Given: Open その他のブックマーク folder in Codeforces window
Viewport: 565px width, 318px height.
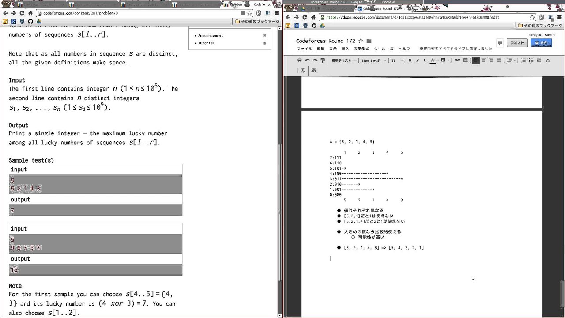Looking at the screenshot, I should point(257,21).
